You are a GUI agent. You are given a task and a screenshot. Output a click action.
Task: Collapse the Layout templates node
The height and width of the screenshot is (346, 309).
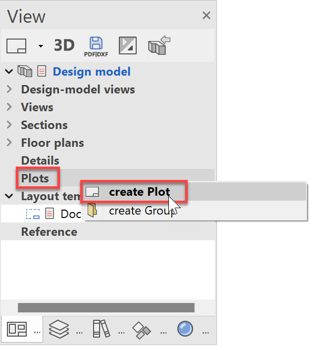(9, 196)
